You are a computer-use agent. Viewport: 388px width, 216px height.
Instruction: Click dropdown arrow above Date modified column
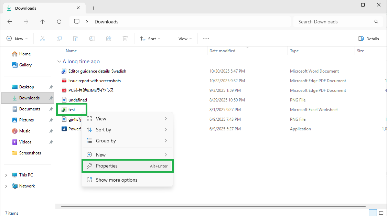247,47
